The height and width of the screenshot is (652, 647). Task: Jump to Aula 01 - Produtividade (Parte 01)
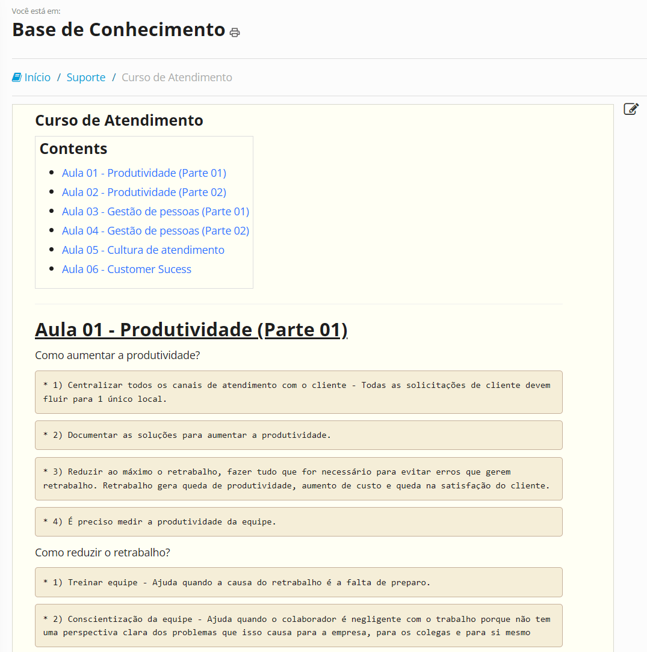[x=144, y=173]
